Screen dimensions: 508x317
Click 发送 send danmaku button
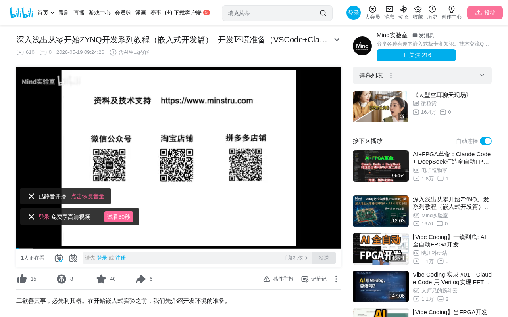click(x=324, y=258)
